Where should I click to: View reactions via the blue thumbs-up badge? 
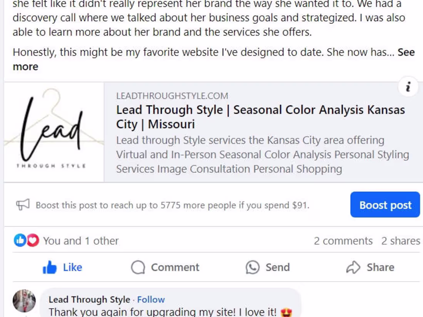20,240
